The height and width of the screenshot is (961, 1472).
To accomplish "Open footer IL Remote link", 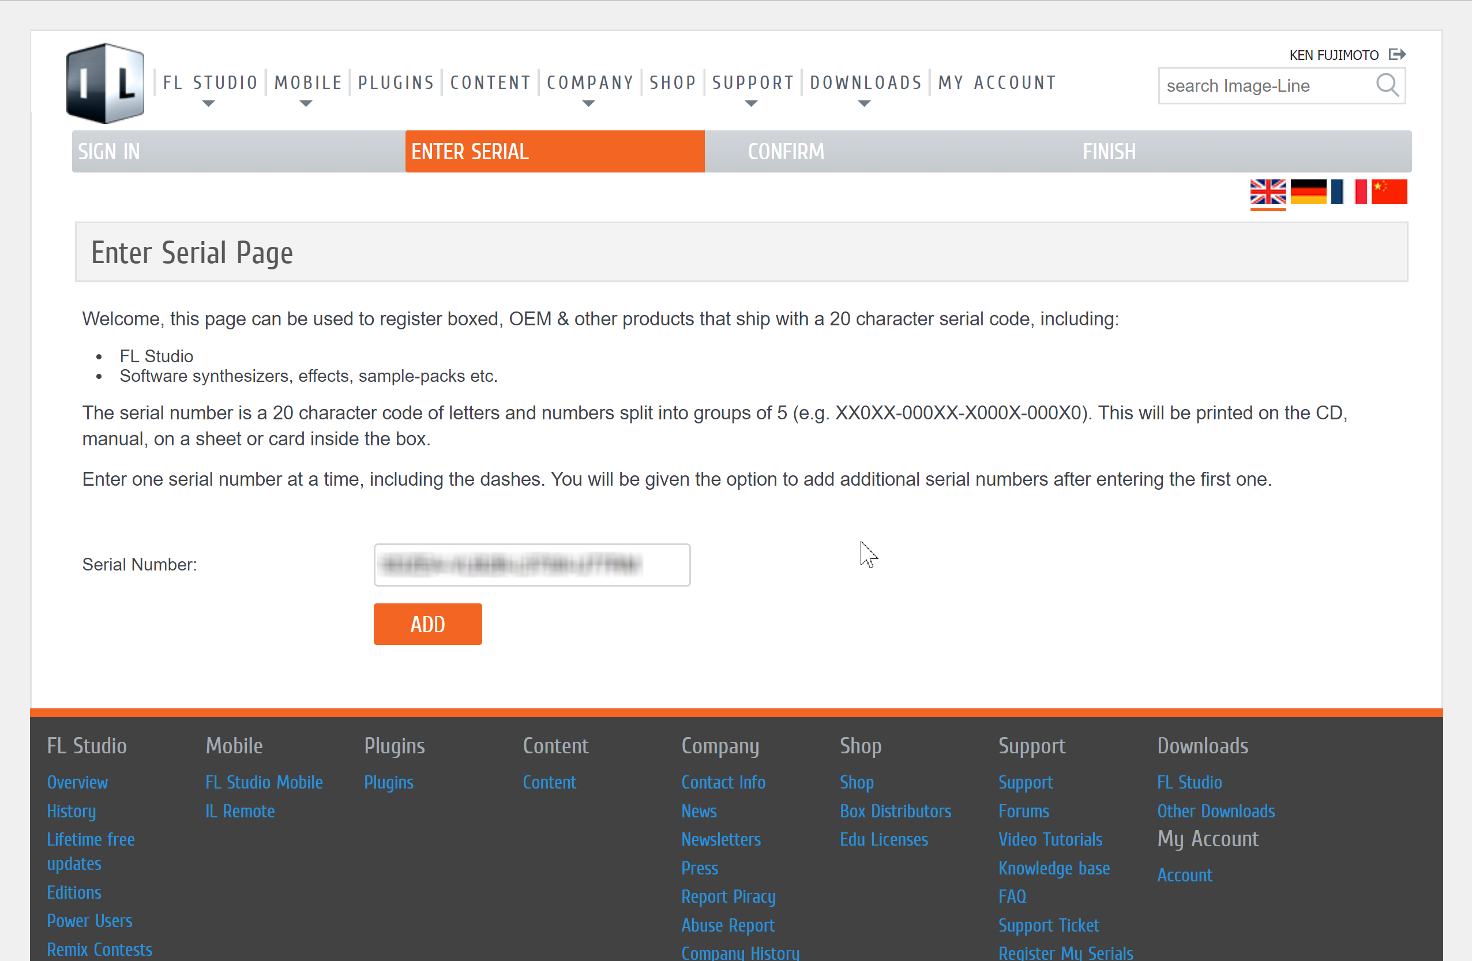I will pyautogui.click(x=240, y=812).
